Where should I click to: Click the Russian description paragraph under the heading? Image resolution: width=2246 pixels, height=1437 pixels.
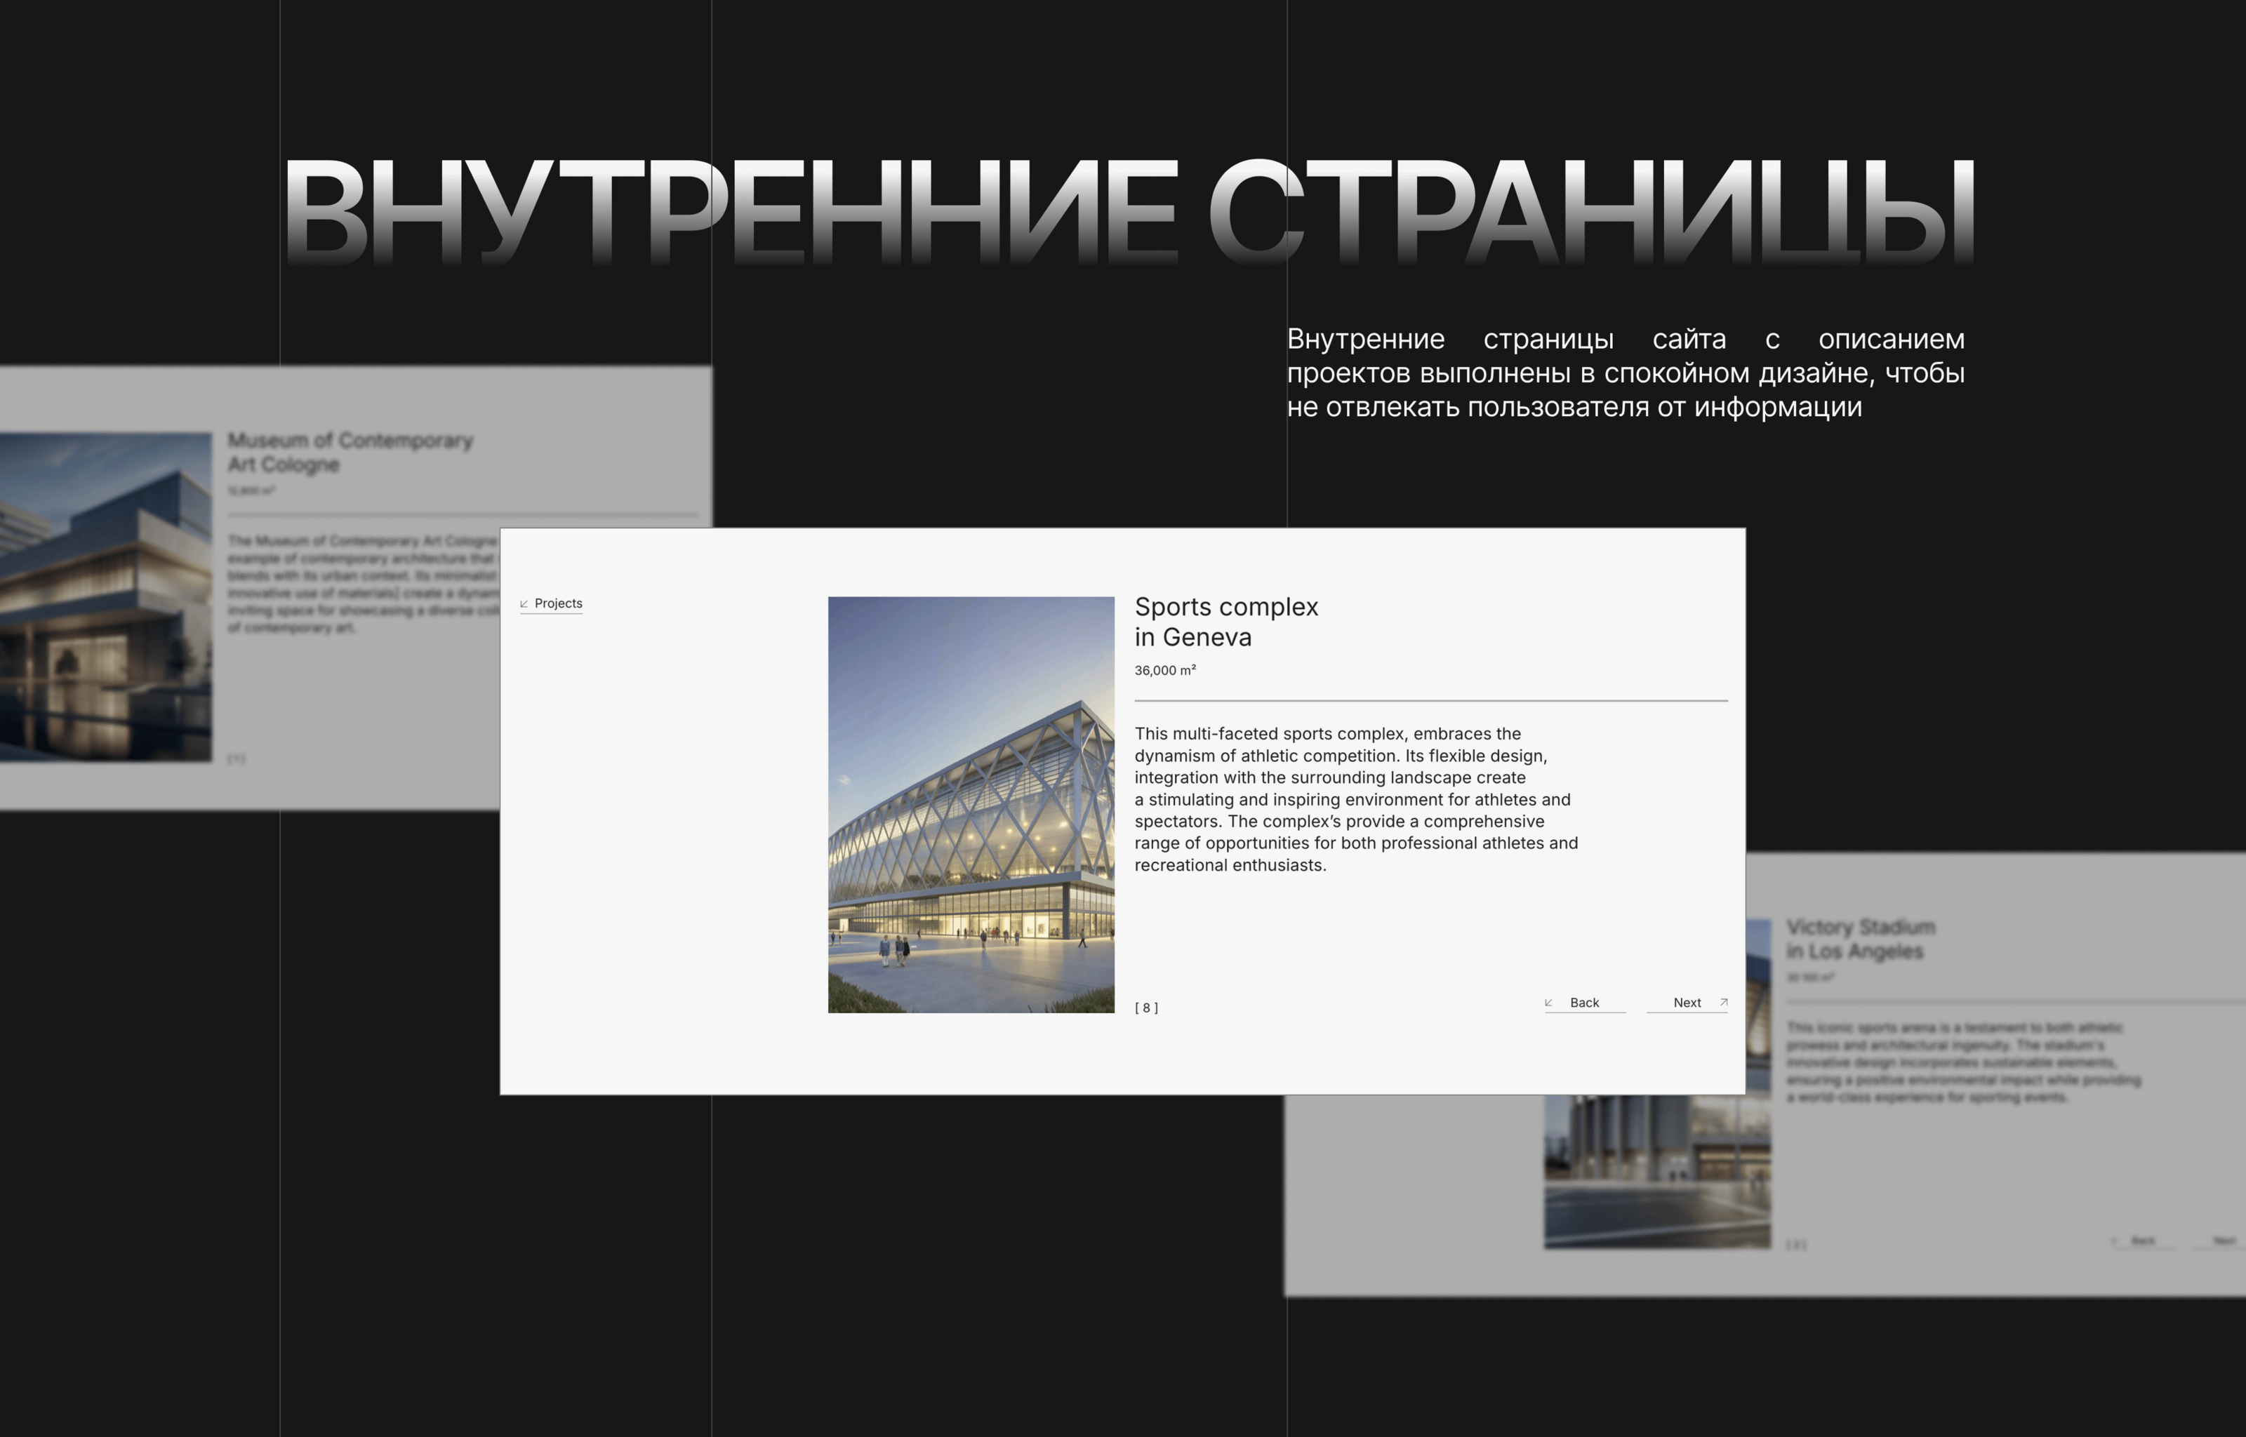pos(1625,373)
